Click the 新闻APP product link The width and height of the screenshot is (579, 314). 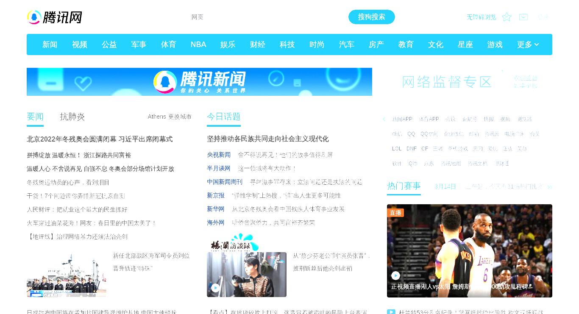click(402, 119)
